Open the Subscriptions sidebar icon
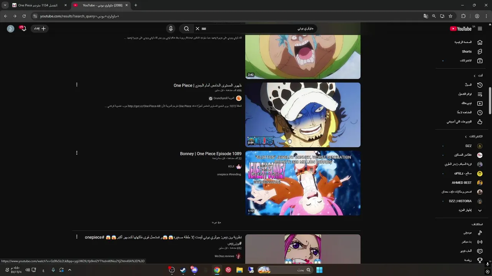Image resolution: width=492 pixels, height=276 pixels. coord(480,61)
